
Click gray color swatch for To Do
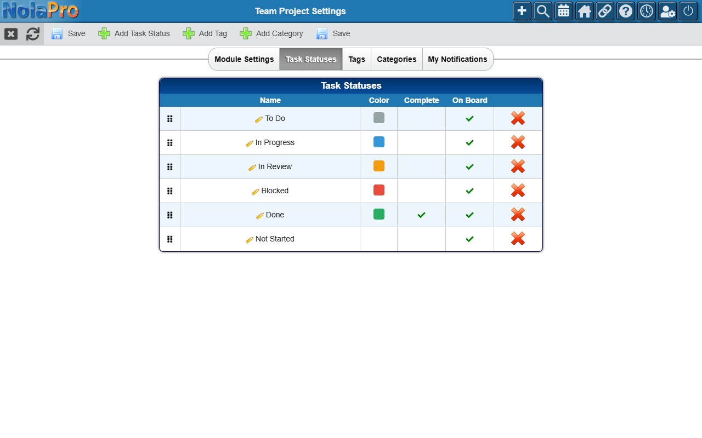[x=379, y=118]
